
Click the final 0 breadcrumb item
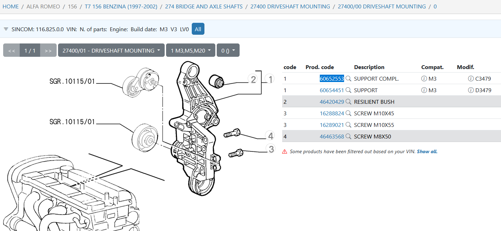click(435, 6)
